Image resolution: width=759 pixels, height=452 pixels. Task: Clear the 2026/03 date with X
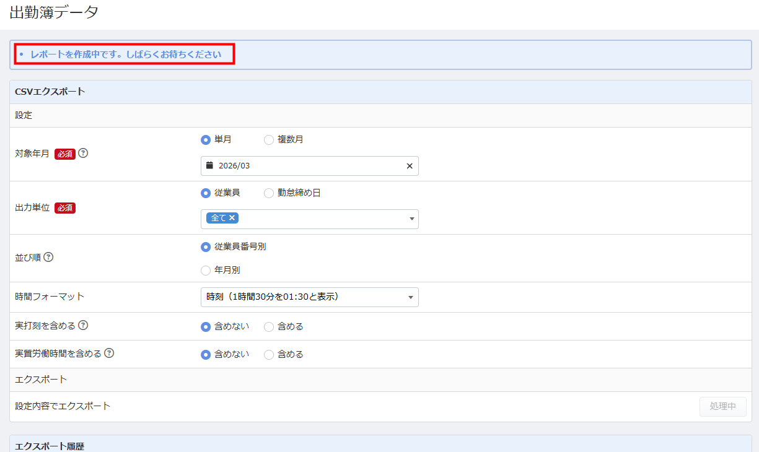(x=410, y=166)
